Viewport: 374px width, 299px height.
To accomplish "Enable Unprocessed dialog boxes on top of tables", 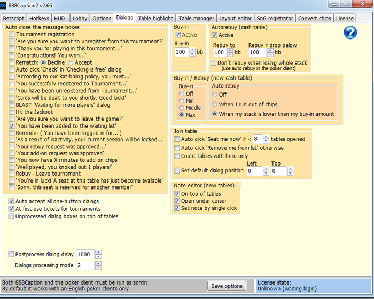I will point(11,216).
